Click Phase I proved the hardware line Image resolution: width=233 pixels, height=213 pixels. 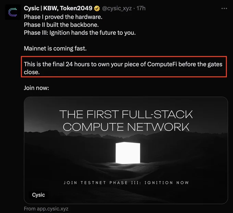click(x=63, y=17)
